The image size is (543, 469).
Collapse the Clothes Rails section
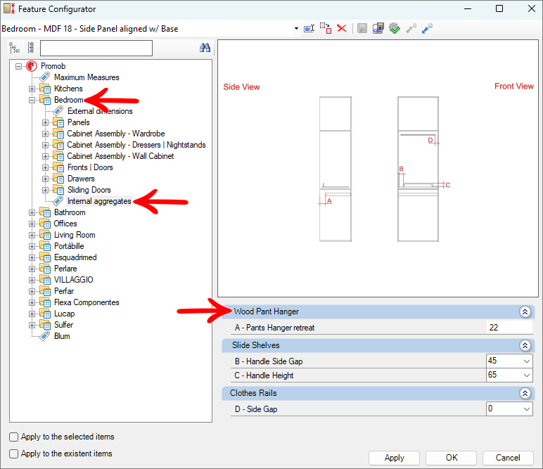(x=525, y=393)
